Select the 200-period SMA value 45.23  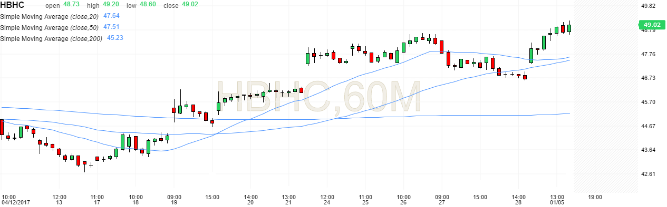(115, 38)
